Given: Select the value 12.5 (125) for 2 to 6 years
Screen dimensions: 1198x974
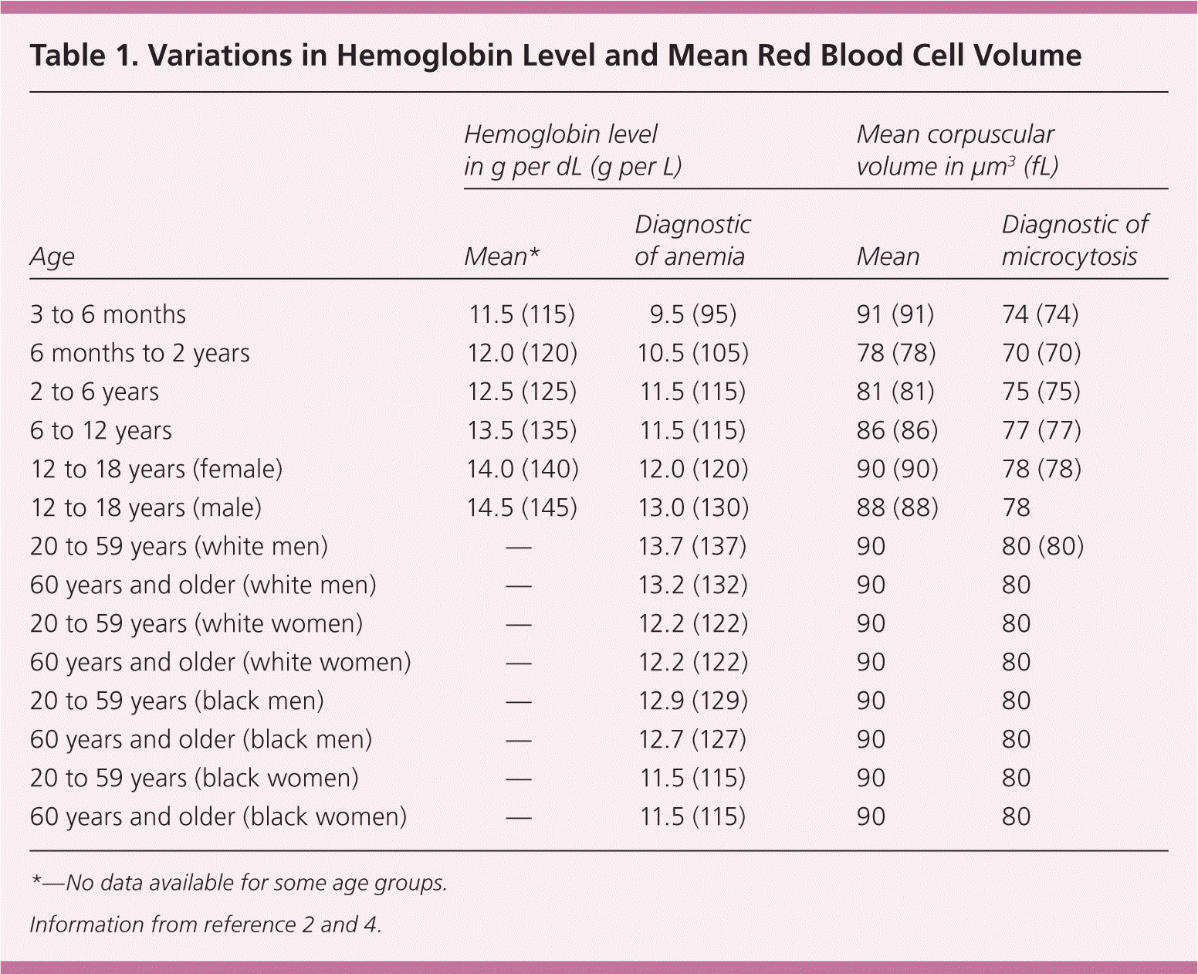Looking at the screenshot, I should point(522,392).
